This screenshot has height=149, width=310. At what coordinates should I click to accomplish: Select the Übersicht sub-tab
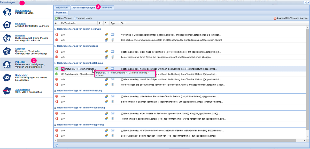coord(61,13)
